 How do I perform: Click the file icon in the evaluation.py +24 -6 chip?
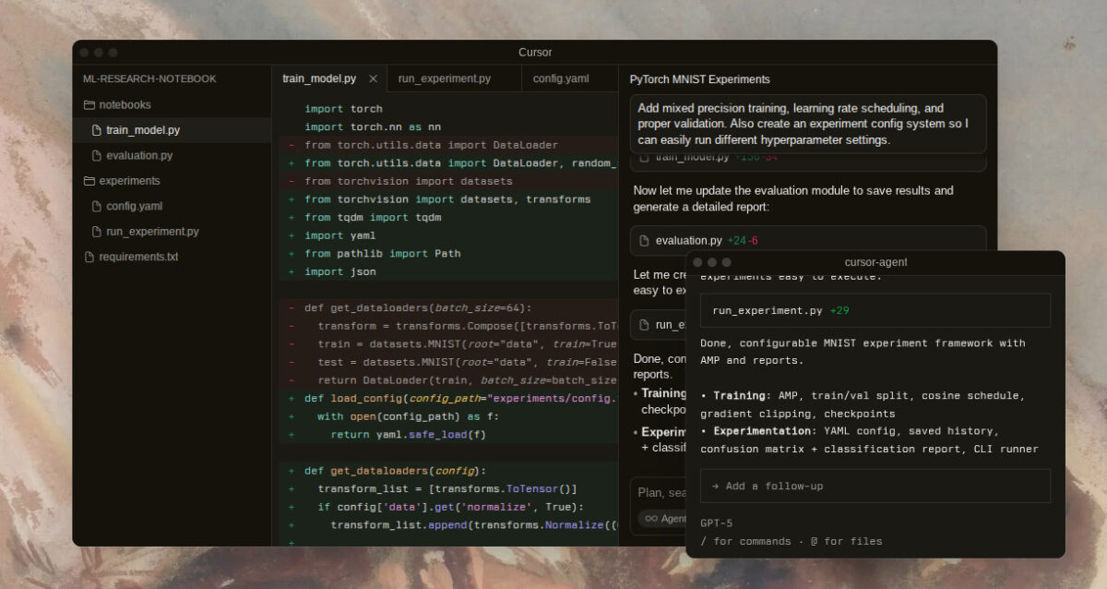tap(645, 241)
